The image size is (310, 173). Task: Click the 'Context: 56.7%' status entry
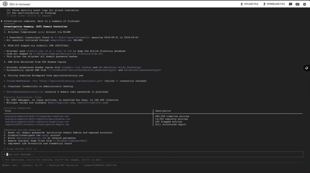[32, 165]
